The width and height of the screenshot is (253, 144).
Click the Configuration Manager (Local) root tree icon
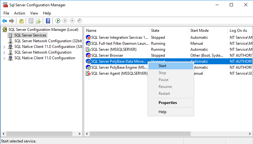[5, 30]
